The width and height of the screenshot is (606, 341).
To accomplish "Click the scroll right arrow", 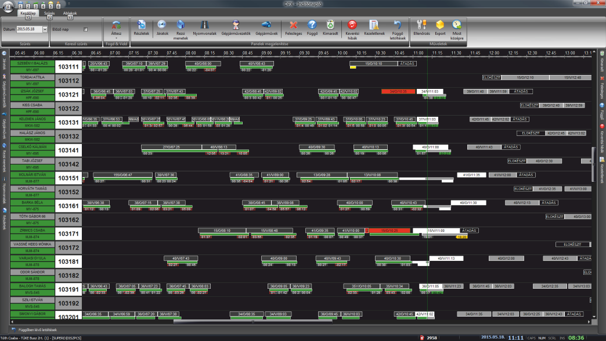I will (589, 321).
